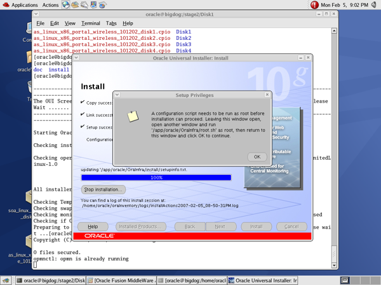Click OK in Setup Privileges dialog
Viewport: 381px width, 285px height.
pos(257,157)
